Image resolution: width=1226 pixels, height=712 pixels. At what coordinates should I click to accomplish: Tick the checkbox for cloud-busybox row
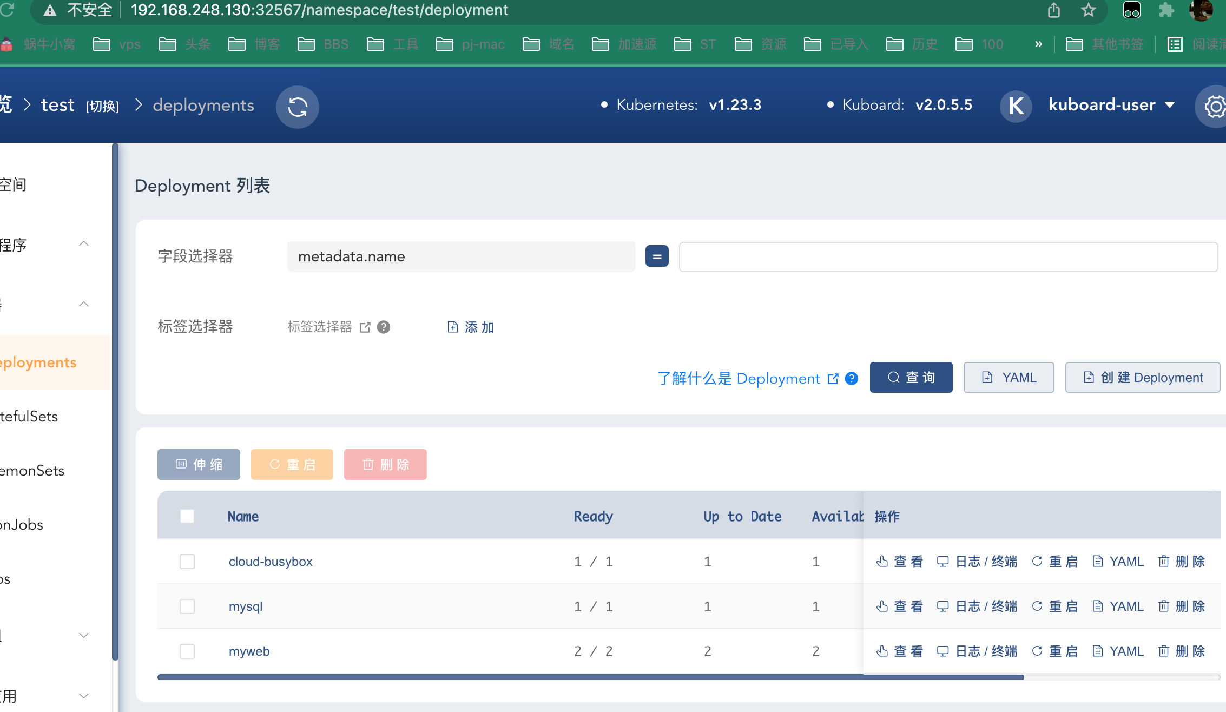pos(187,562)
